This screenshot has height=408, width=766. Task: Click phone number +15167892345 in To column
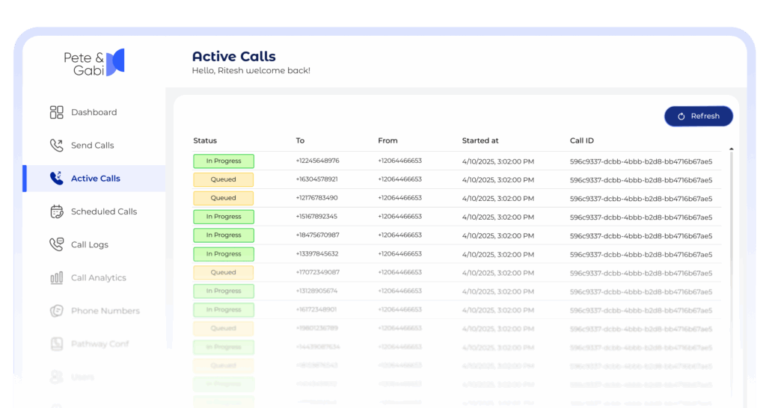click(x=316, y=217)
